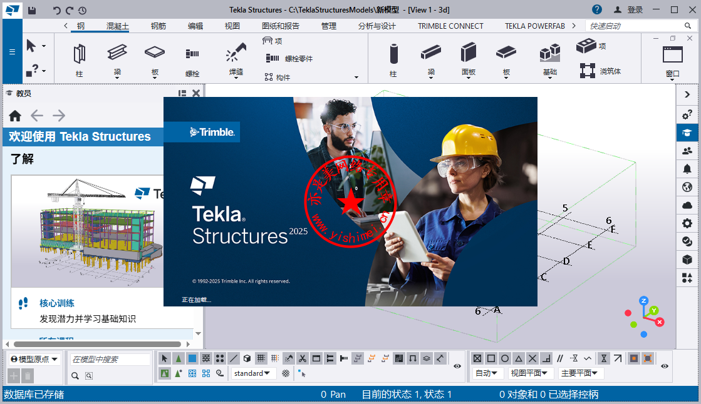
Task: Switch to the 混凝土 ribbon tab
Action: (x=118, y=26)
